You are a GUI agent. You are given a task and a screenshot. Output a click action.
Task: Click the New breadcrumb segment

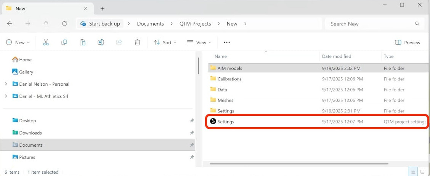coord(232,24)
